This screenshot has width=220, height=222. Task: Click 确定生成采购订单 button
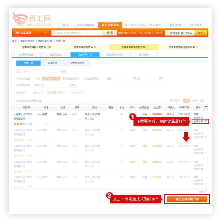click(187, 199)
